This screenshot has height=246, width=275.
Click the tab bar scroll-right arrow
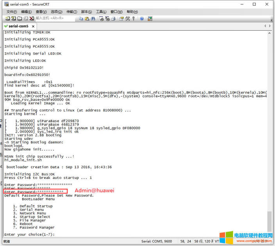click(270, 26)
